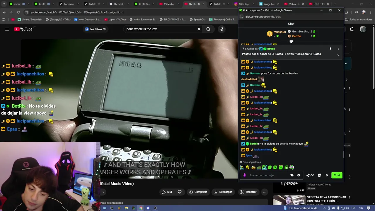
Task: Open the new tab plus button
Action: pos(335,4)
